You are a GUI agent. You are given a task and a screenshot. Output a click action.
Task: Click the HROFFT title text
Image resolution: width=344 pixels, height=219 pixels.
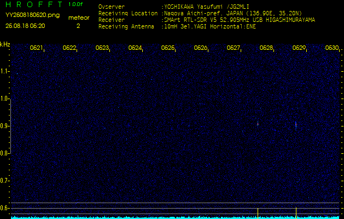(x=34, y=4)
